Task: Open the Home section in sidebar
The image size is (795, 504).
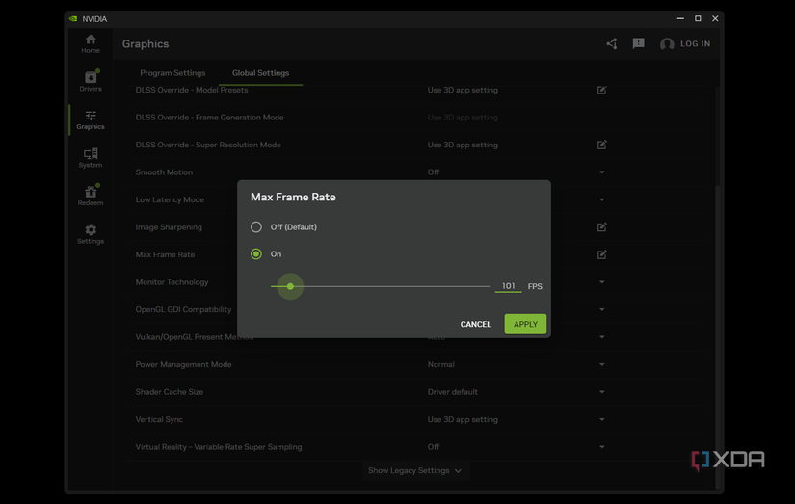Action: [91, 43]
